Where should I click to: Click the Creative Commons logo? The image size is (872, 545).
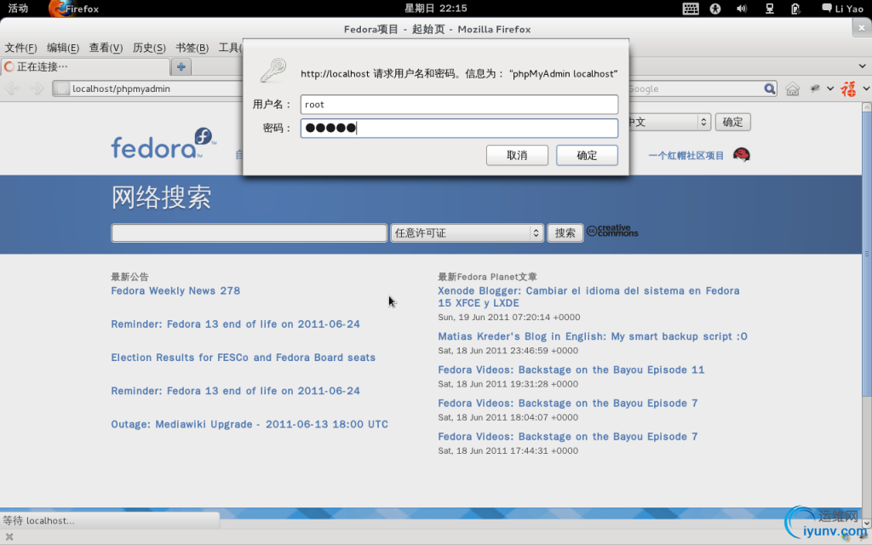point(612,231)
